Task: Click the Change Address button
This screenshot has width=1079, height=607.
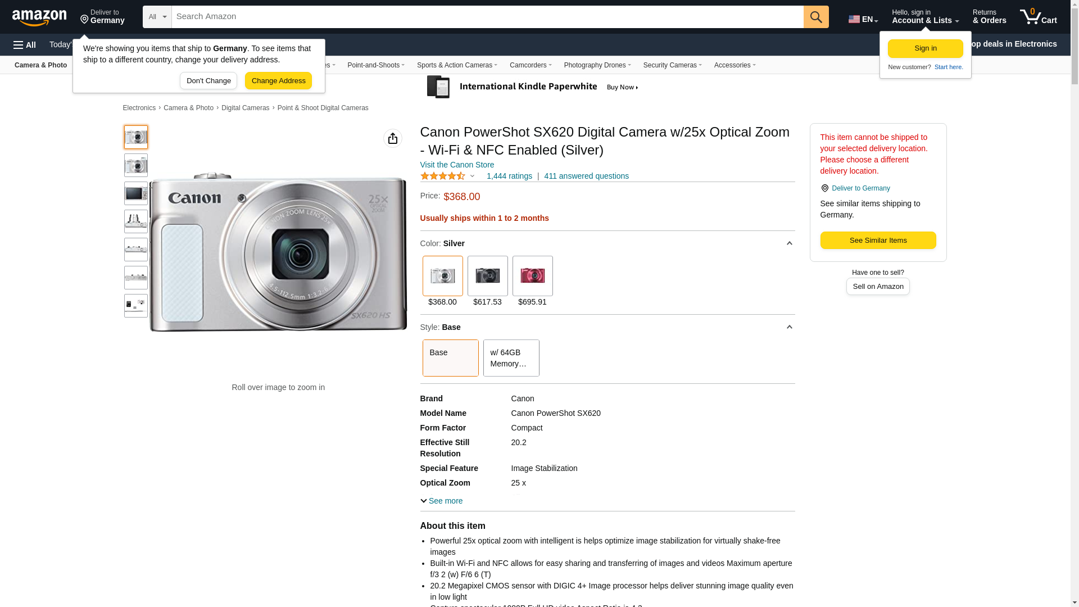Action: click(x=278, y=81)
